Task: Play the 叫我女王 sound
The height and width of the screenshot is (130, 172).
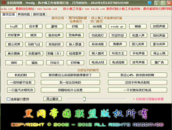Action: (118, 53)
